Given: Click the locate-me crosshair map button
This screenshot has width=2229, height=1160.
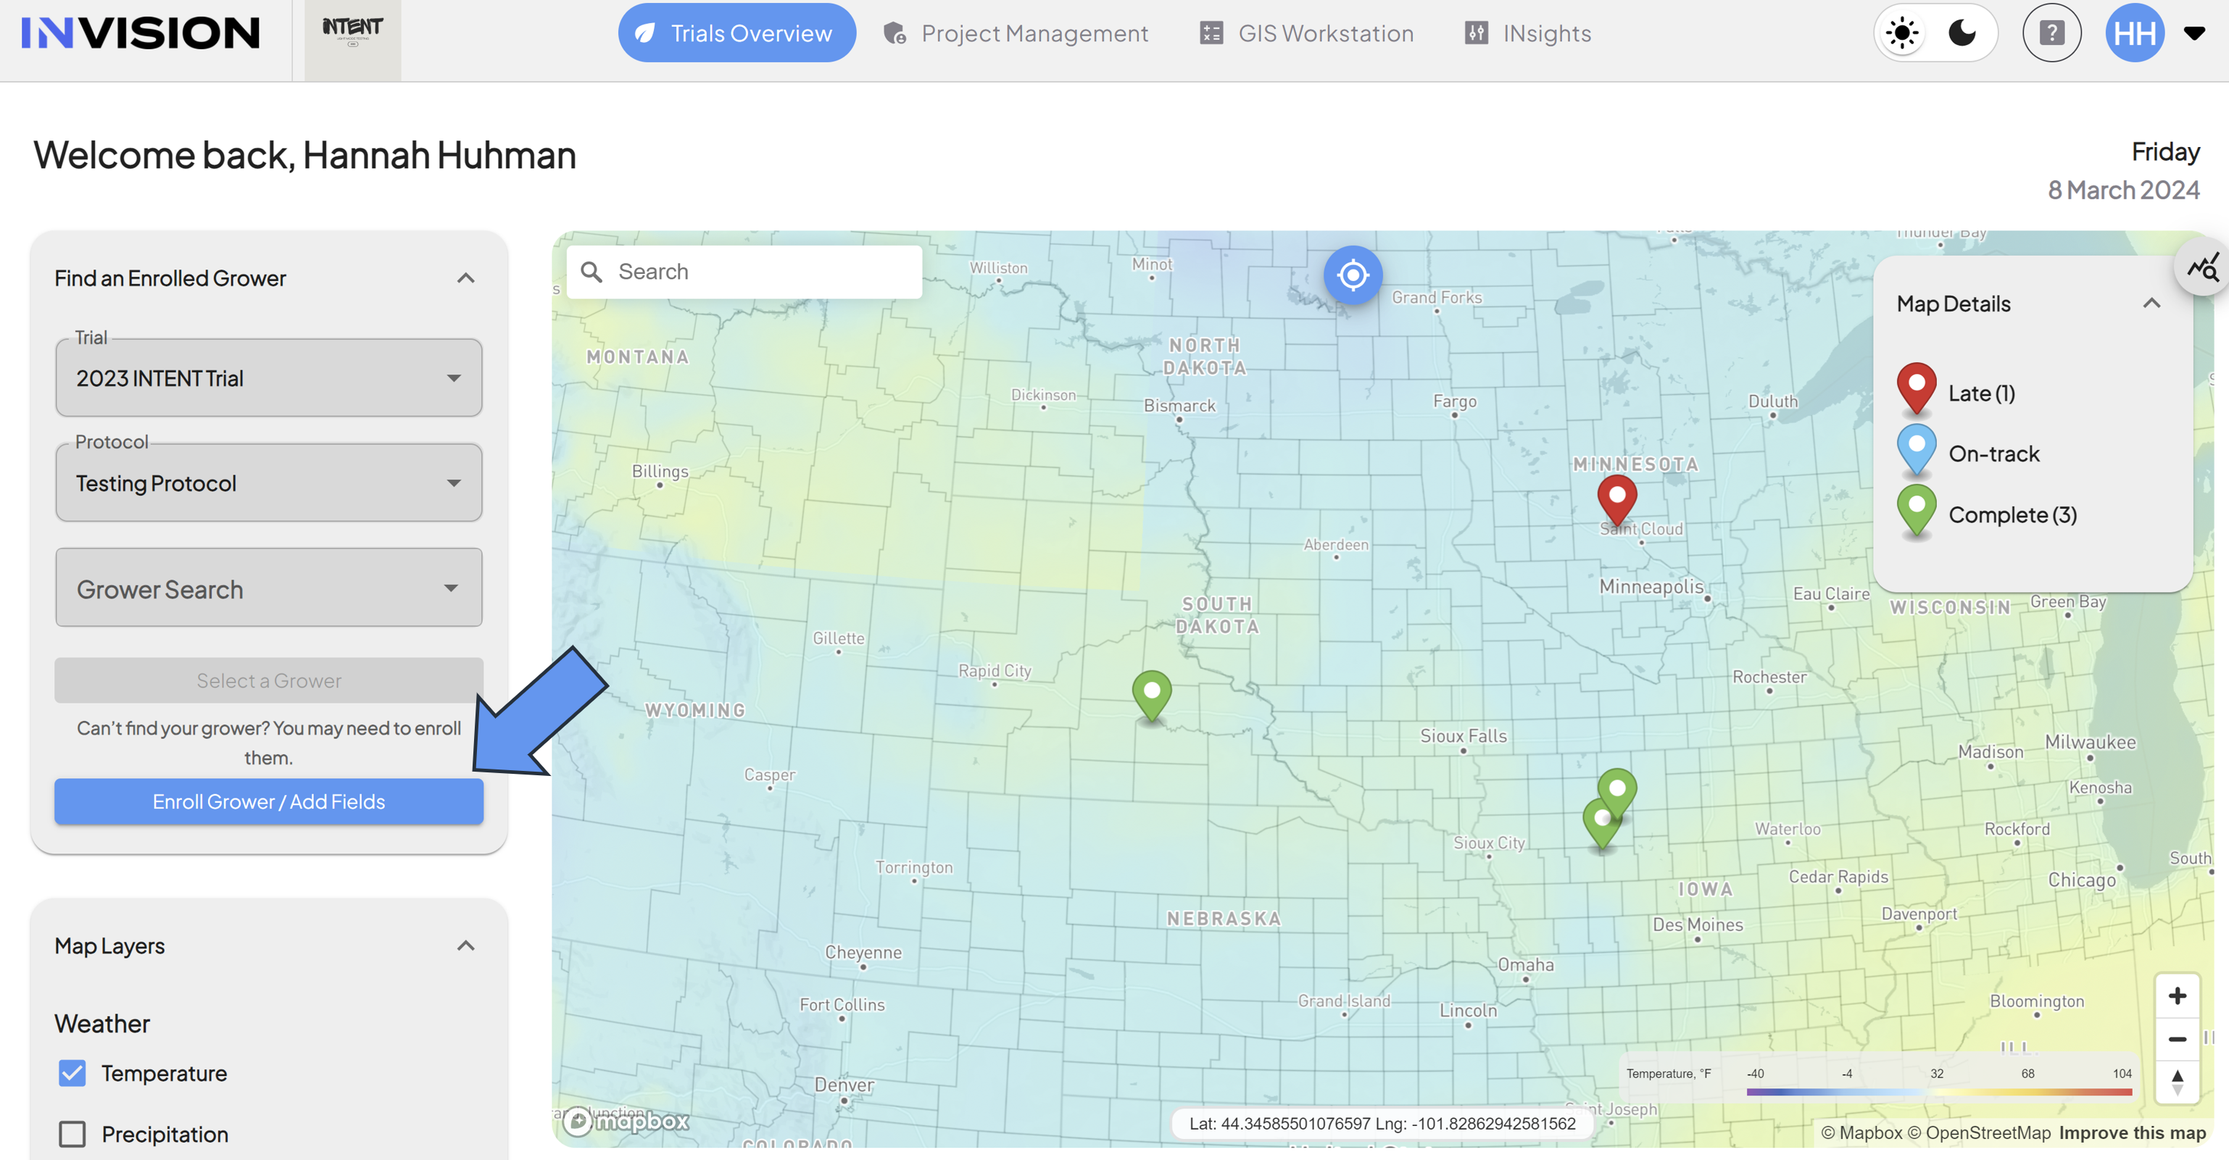Looking at the screenshot, I should click(1353, 275).
